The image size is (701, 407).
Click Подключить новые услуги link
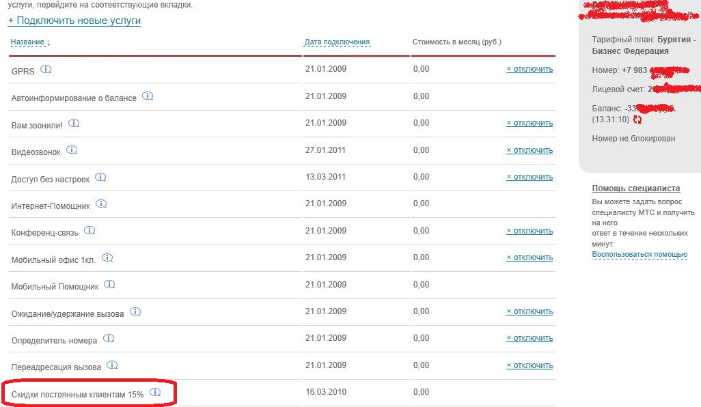pos(74,20)
